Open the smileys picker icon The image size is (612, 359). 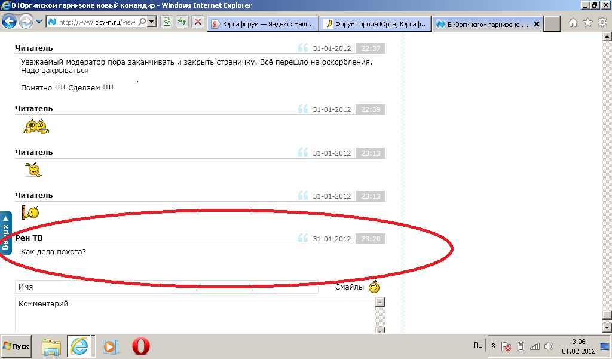(x=374, y=287)
